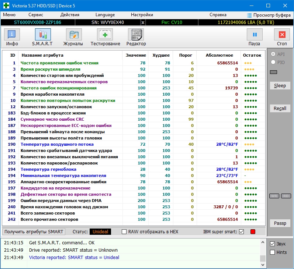Click the Статус: label
294x269 pixels.
pyautogui.click(x=80, y=231)
